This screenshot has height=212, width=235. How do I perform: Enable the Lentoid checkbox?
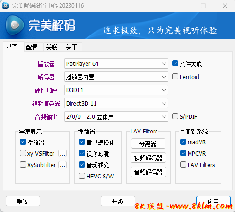(x=175, y=77)
